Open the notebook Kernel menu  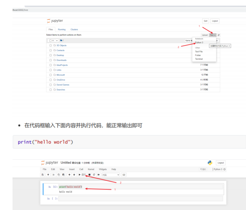[91, 169]
